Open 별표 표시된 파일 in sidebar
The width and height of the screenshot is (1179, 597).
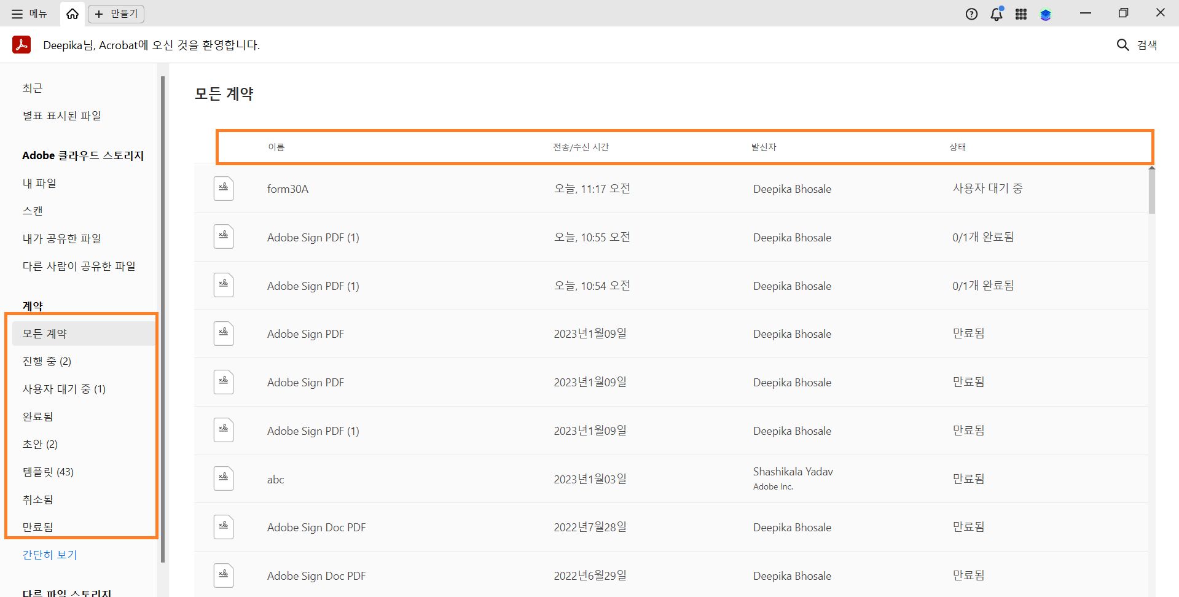(62, 115)
